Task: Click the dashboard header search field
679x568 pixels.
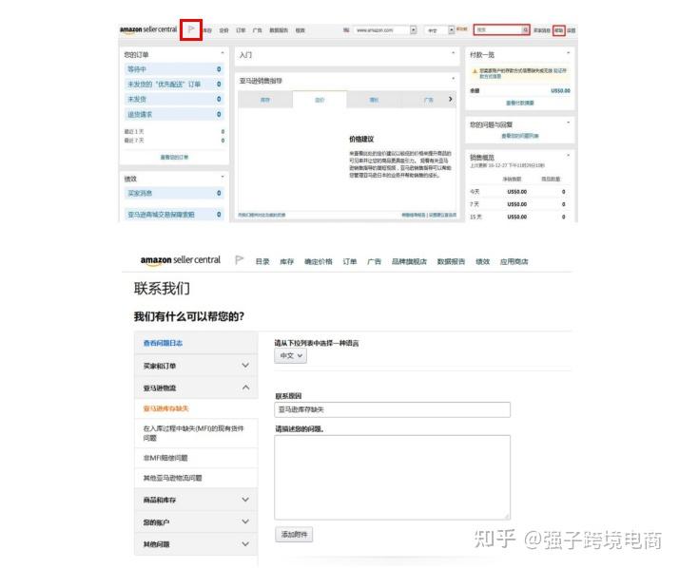Action: (x=497, y=29)
